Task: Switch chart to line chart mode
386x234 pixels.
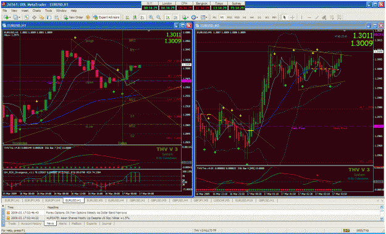Action: [142, 17]
